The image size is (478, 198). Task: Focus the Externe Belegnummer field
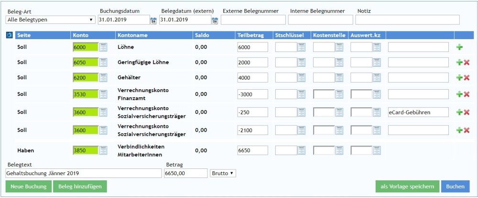coord(253,20)
